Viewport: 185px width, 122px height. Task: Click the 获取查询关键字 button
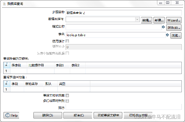108,115
